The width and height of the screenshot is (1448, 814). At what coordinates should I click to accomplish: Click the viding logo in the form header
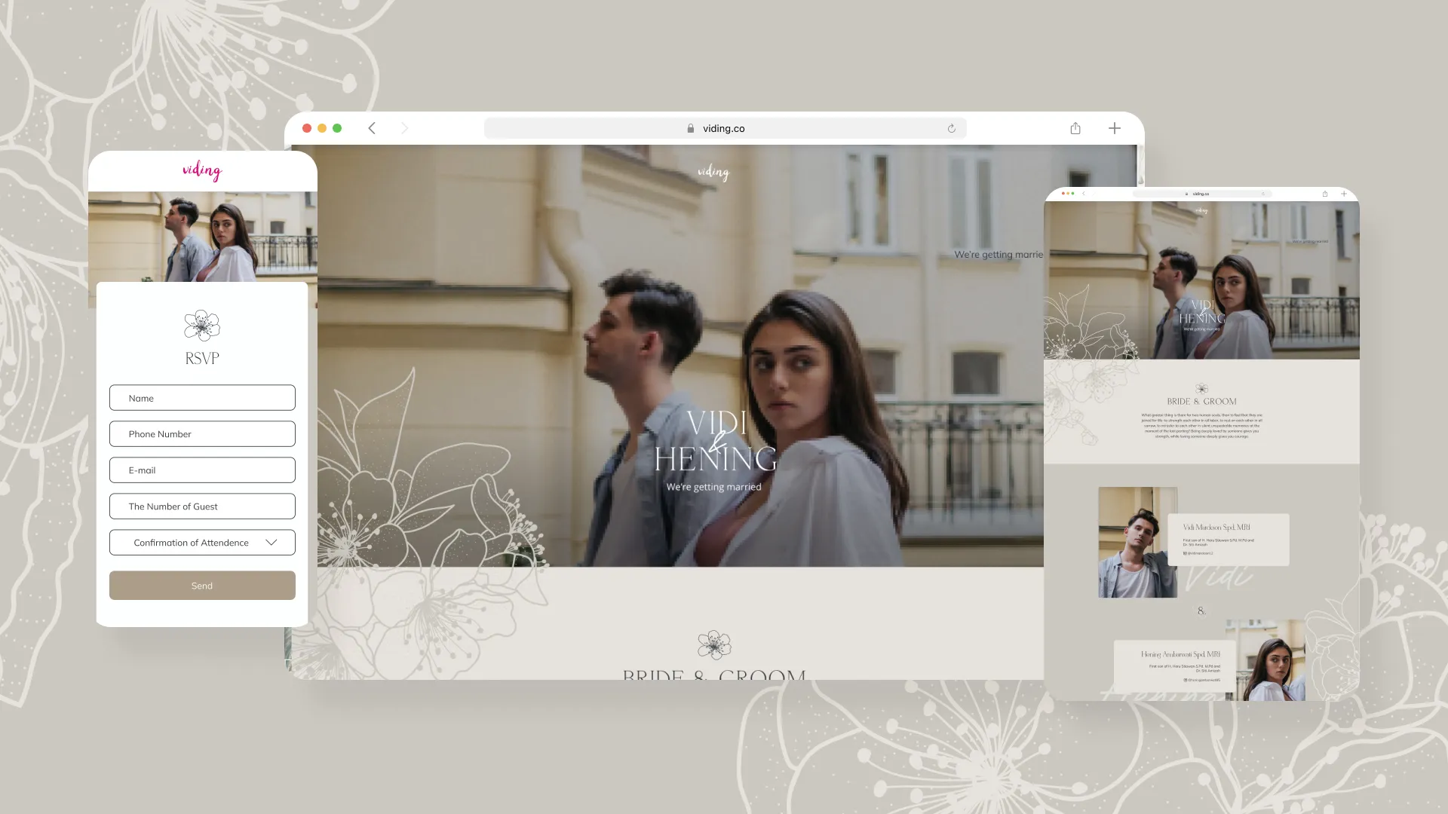coord(201,171)
